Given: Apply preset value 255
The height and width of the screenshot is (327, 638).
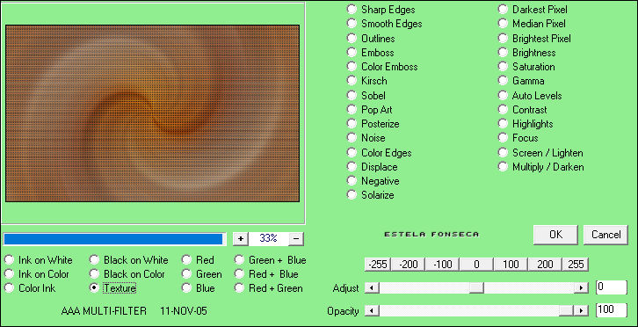Looking at the screenshot, I should click(576, 265).
